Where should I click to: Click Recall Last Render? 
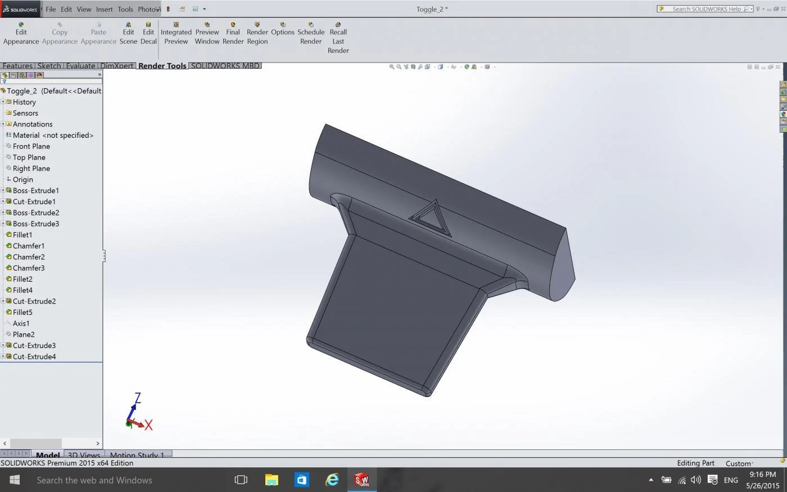point(338,38)
